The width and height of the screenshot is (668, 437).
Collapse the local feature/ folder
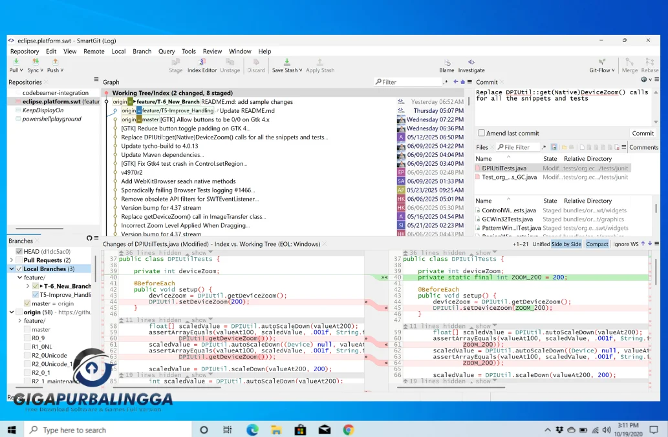[19, 277]
